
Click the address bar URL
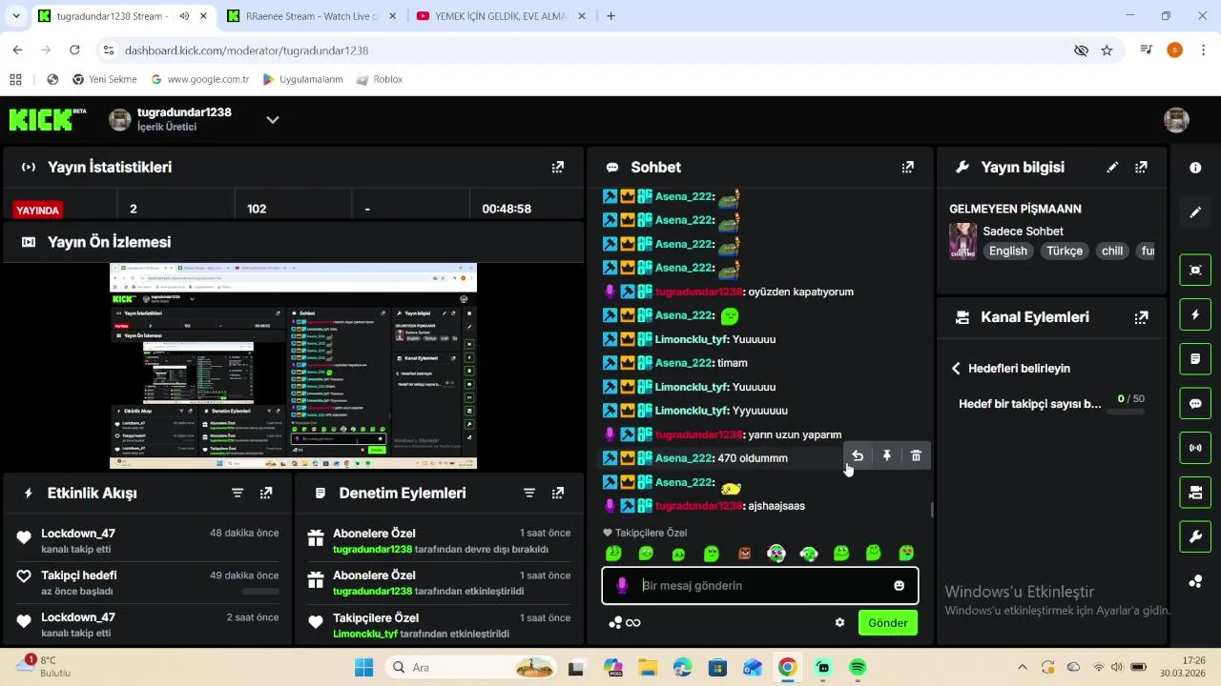pos(246,50)
